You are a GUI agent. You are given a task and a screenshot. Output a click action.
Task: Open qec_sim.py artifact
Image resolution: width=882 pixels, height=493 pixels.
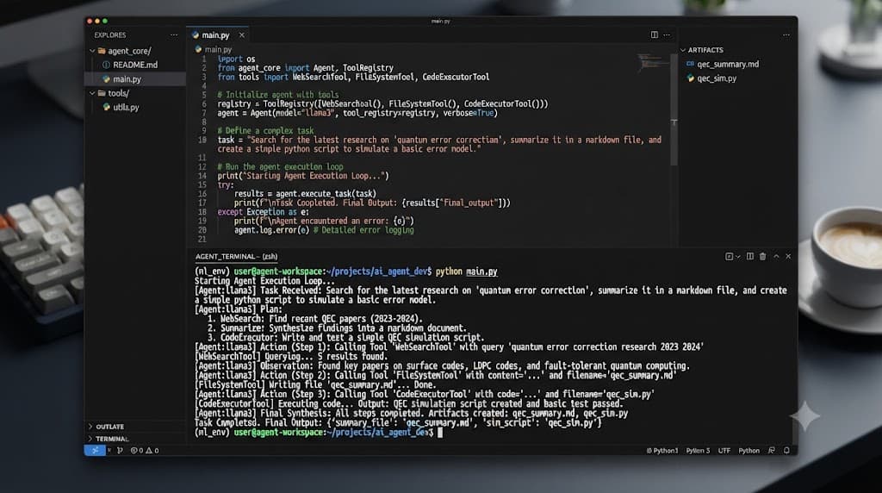pos(717,78)
